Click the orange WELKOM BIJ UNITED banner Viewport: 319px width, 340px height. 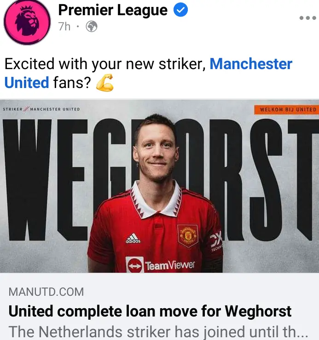[286, 110]
